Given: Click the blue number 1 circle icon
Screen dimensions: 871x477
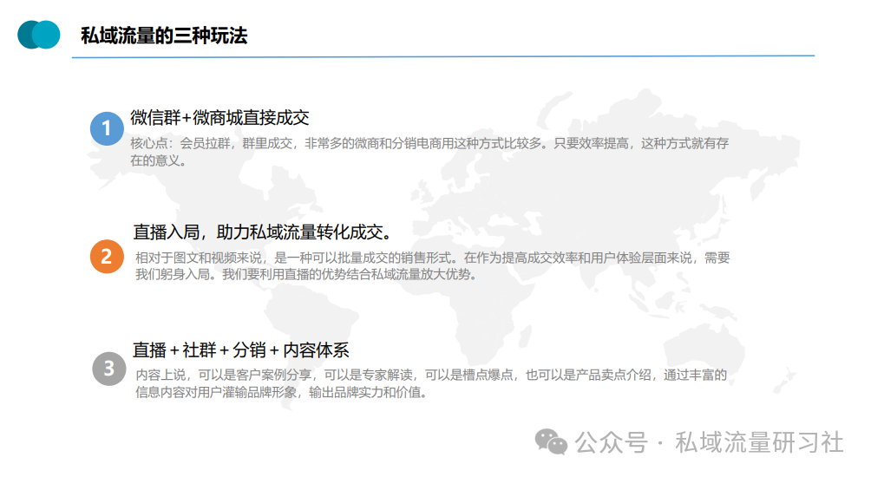Looking at the screenshot, I should 107,128.
